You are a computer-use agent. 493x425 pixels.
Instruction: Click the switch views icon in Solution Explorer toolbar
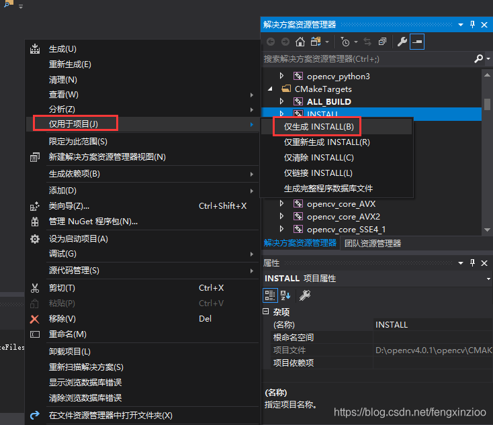(x=316, y=42)
